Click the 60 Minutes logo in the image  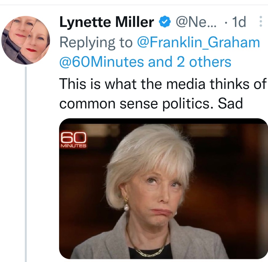(73, 140)
